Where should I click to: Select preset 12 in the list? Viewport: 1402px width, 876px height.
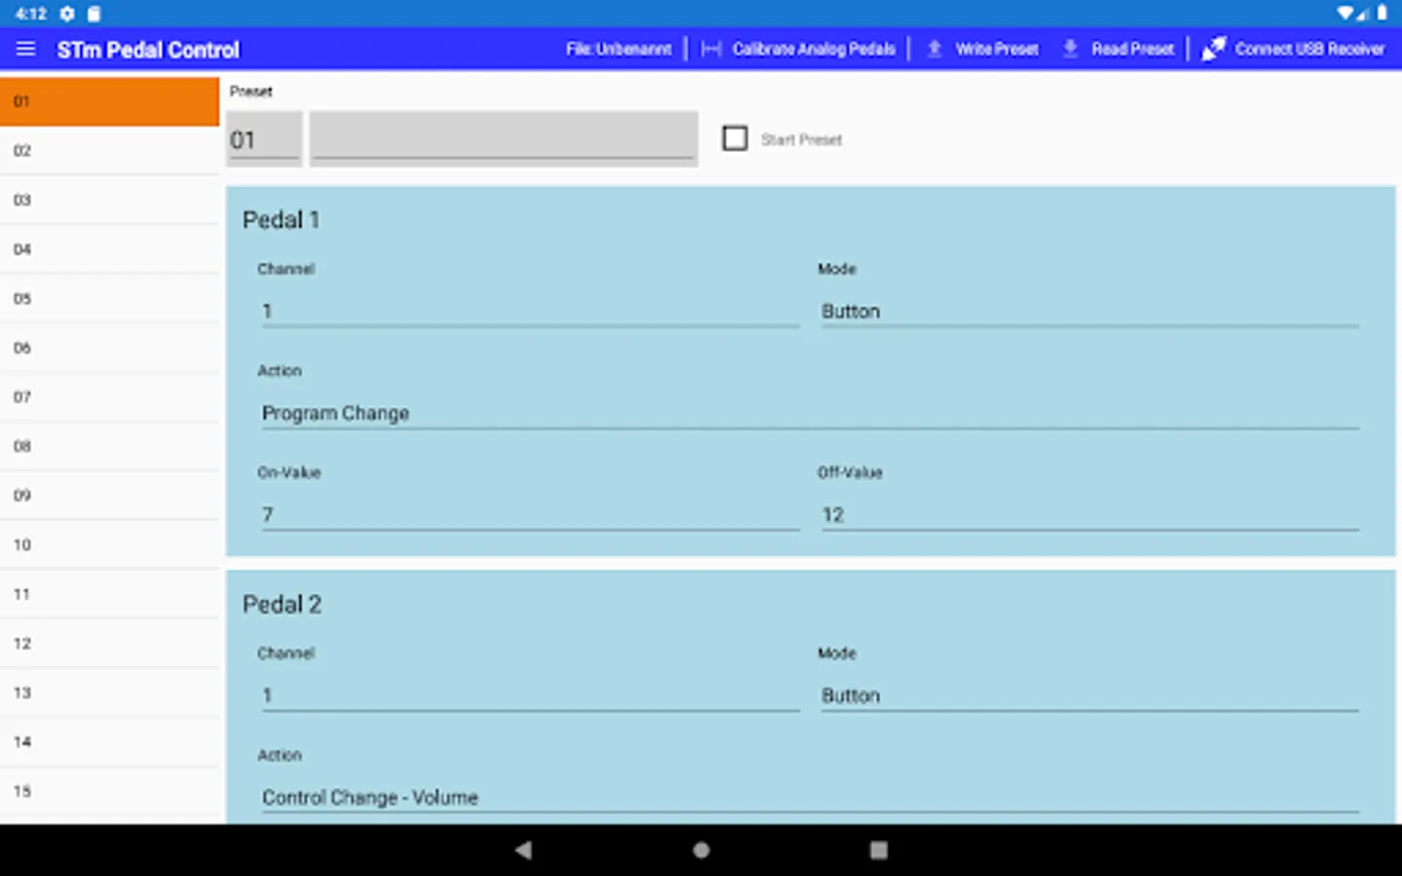point(110,643)
